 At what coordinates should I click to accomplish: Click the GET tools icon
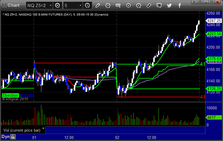(118, 6)
